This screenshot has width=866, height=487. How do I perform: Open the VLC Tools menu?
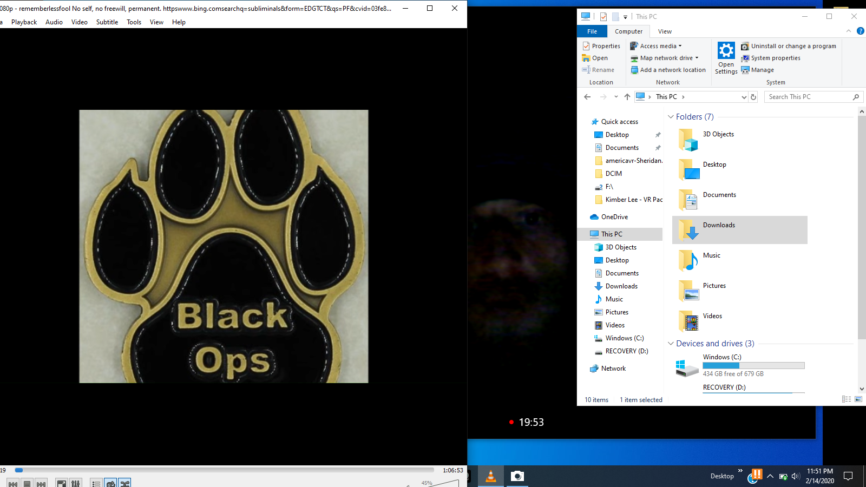tap(134, 22)
